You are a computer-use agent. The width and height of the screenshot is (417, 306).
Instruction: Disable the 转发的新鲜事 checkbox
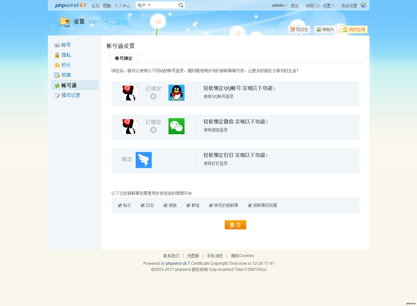(211, 205)
